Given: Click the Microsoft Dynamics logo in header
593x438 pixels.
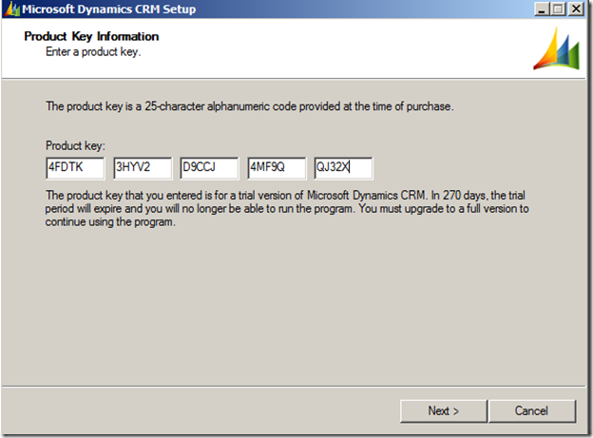Looking at the screenshot, I should click(x=556, y=48).
